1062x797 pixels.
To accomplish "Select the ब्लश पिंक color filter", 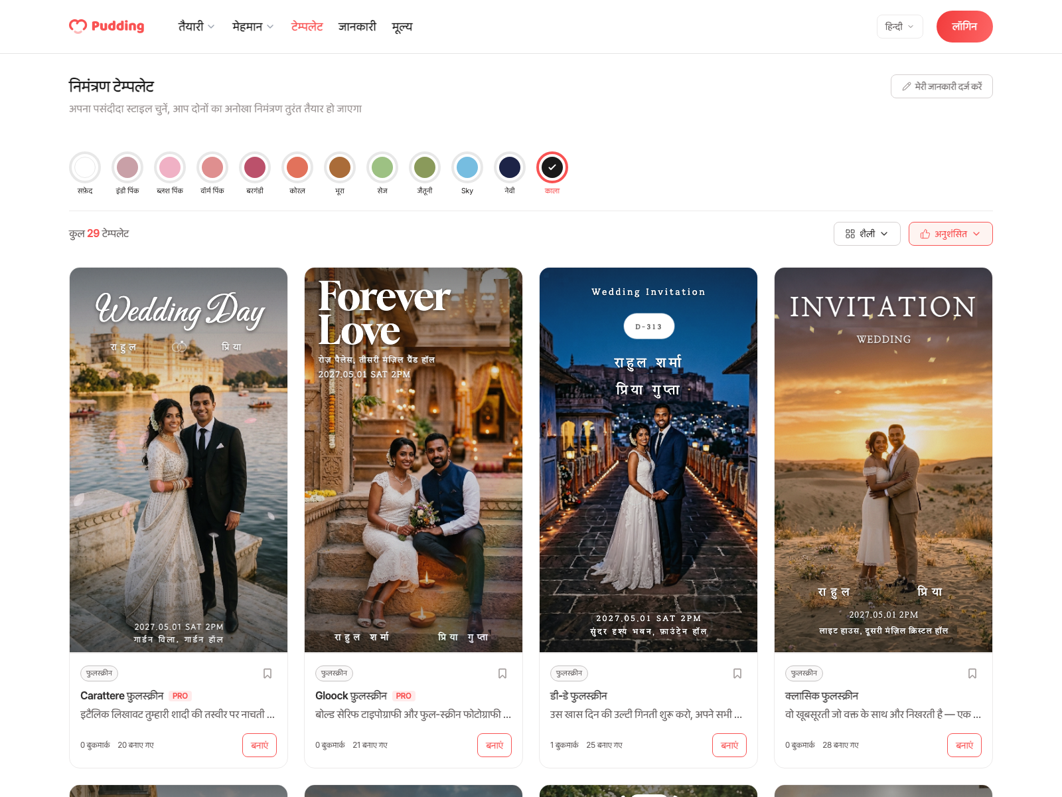I will pyautogui.click(x=170, y=167).
